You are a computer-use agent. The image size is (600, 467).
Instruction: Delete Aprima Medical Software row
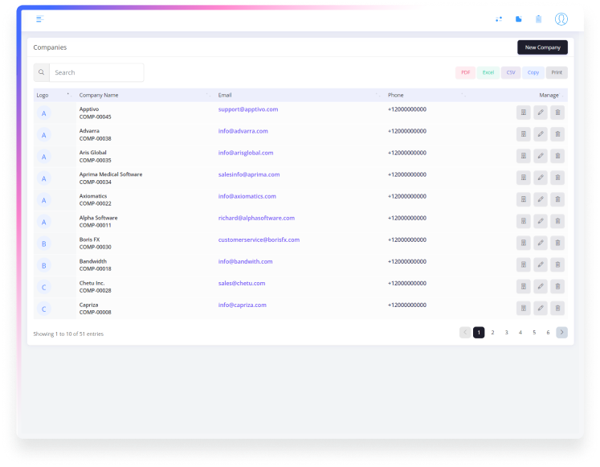click(557, 178)
